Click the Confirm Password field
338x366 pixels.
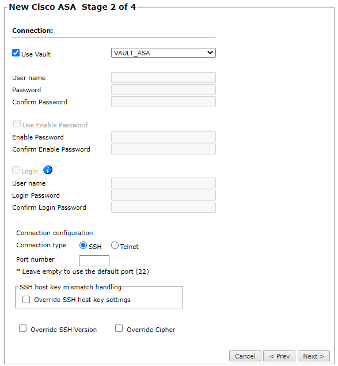(x=164, y=102)
